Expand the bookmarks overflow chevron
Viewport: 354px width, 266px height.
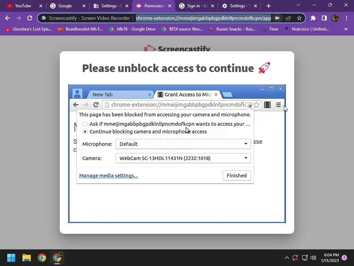point(346,29)
